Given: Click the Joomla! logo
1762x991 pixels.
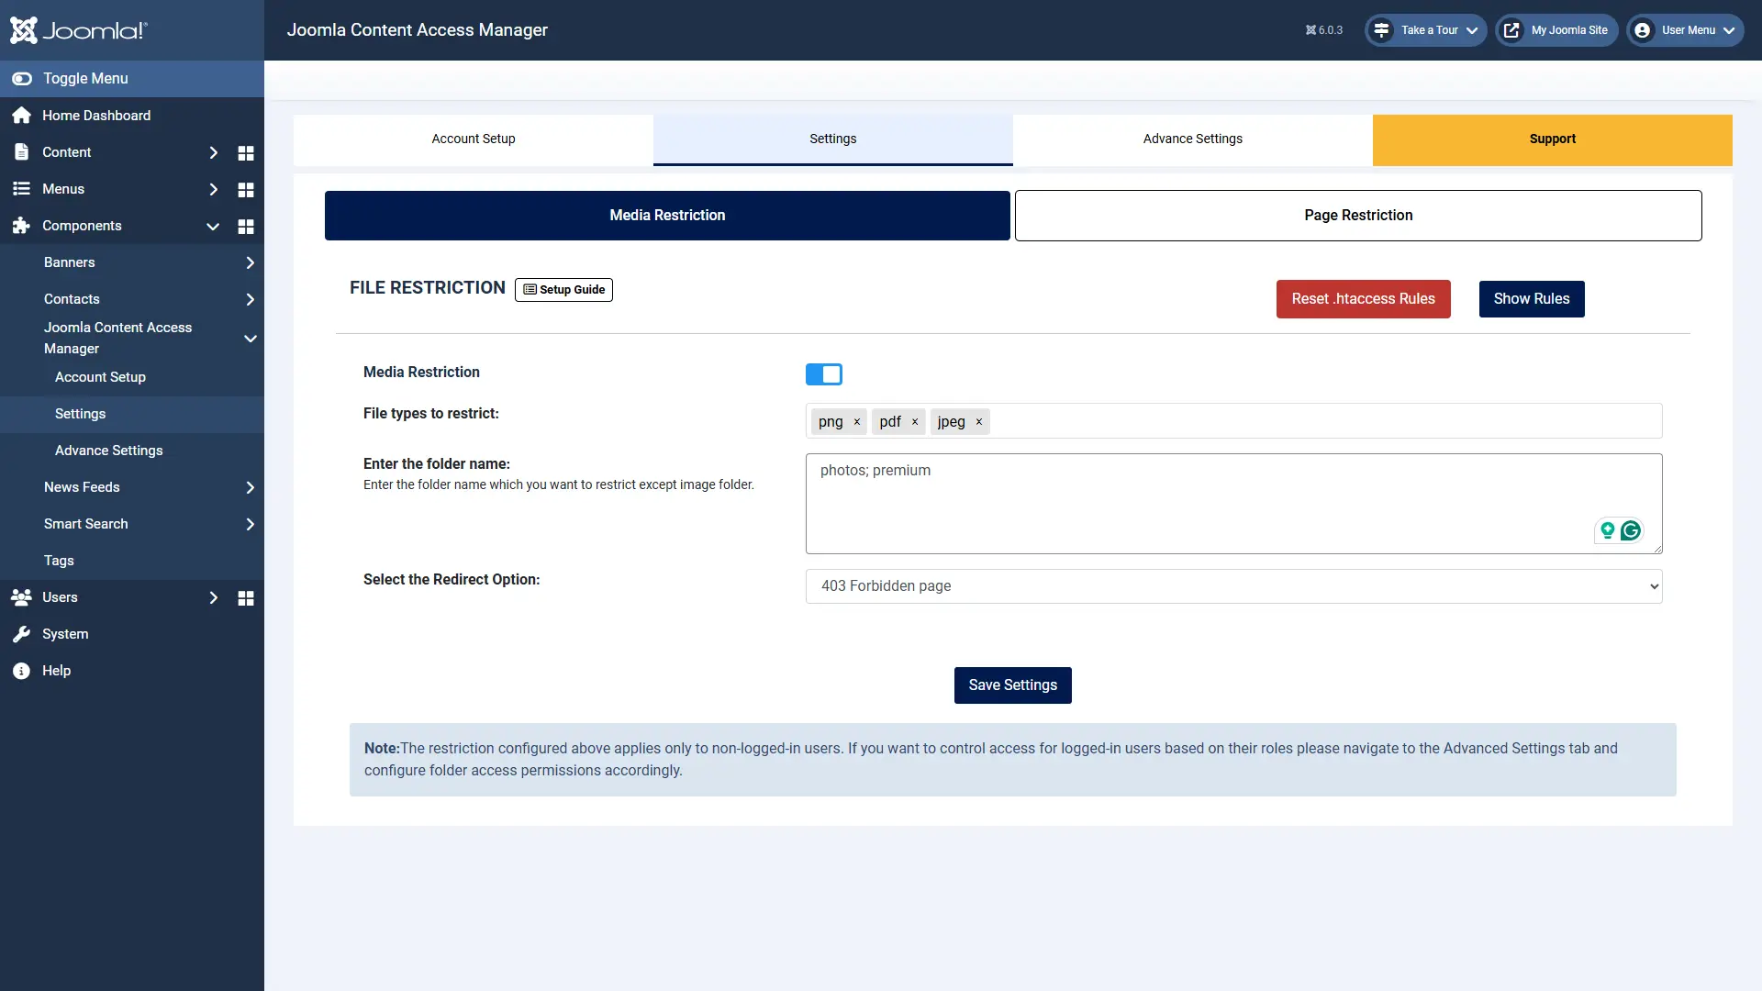Looking at the screenshot, I should tap(79, 30).
